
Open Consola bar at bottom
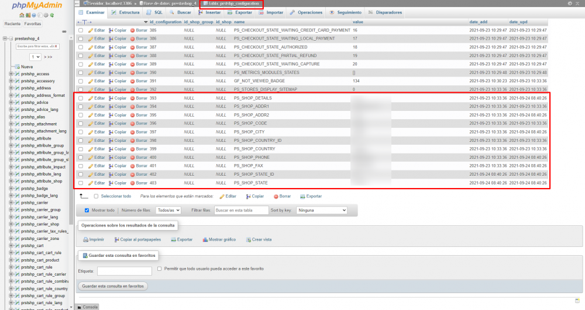coord(88,307)
